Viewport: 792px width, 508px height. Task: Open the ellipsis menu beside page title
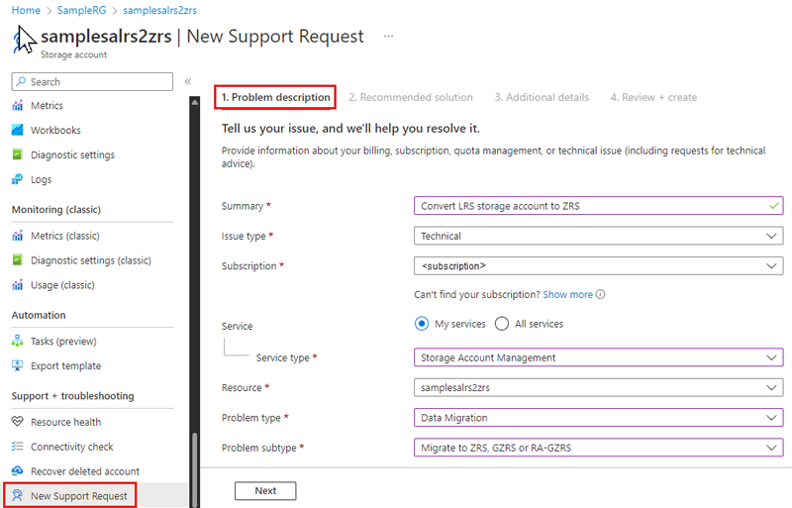(x=388, y=37)
